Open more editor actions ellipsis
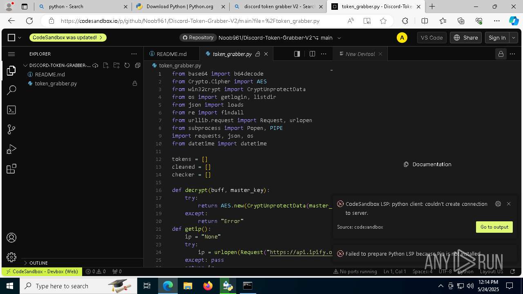The image size is (523, 294). (324, 54)
